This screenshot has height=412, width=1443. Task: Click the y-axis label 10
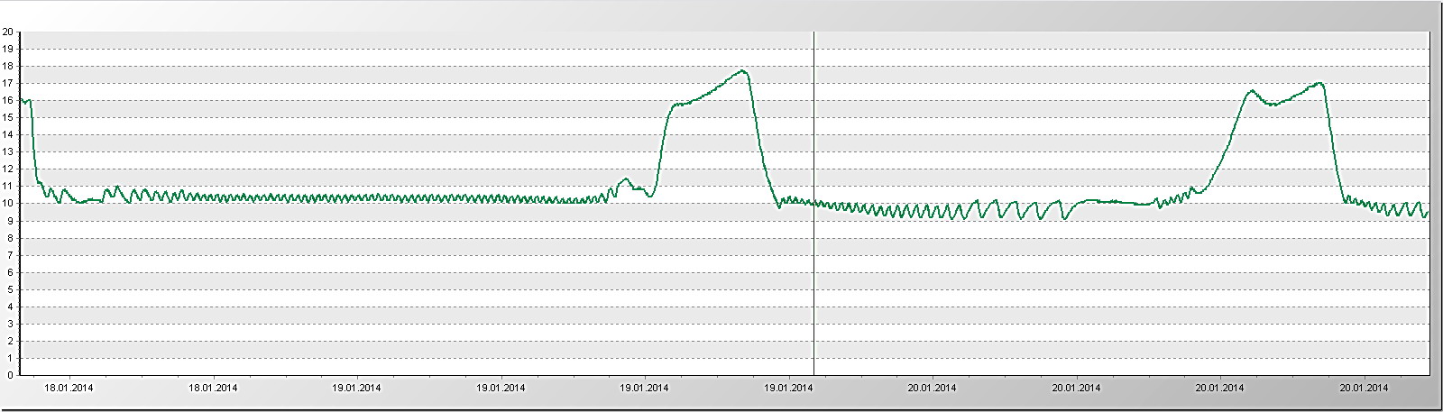(x=7, y=204)
